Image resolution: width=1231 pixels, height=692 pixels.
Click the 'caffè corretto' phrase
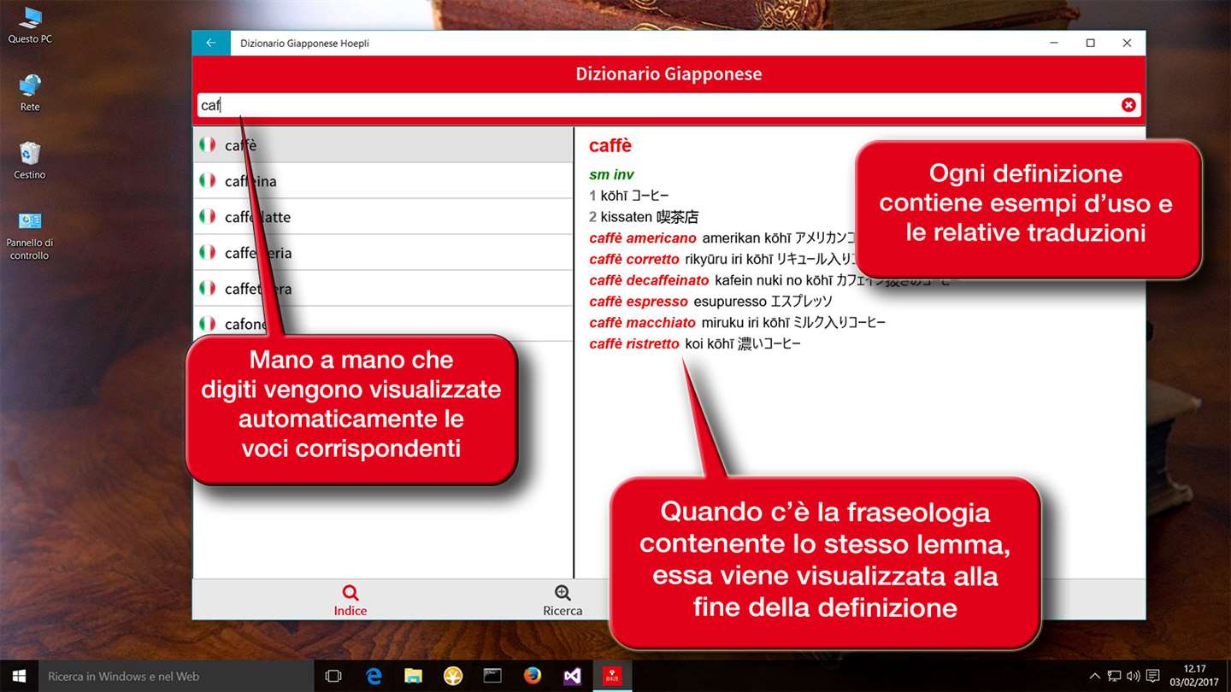[x=634, y=259]
